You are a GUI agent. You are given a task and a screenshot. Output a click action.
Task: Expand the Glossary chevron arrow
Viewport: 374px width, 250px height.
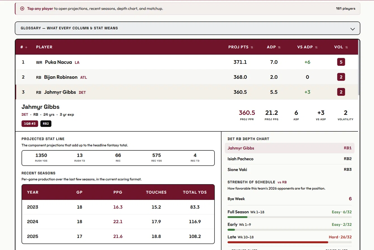pos(352,29)
